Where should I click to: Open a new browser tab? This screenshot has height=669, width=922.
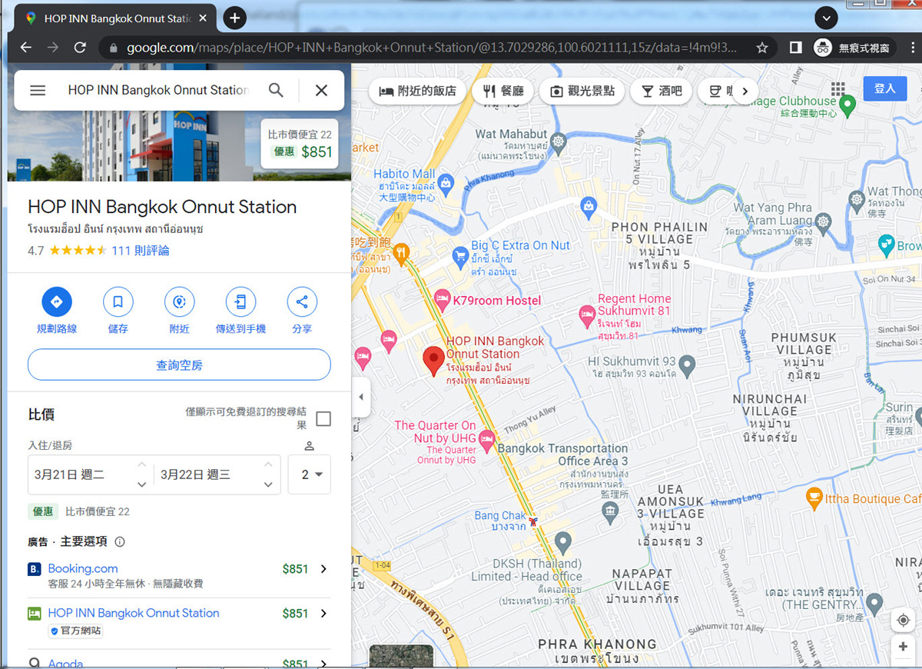(235, 18)
